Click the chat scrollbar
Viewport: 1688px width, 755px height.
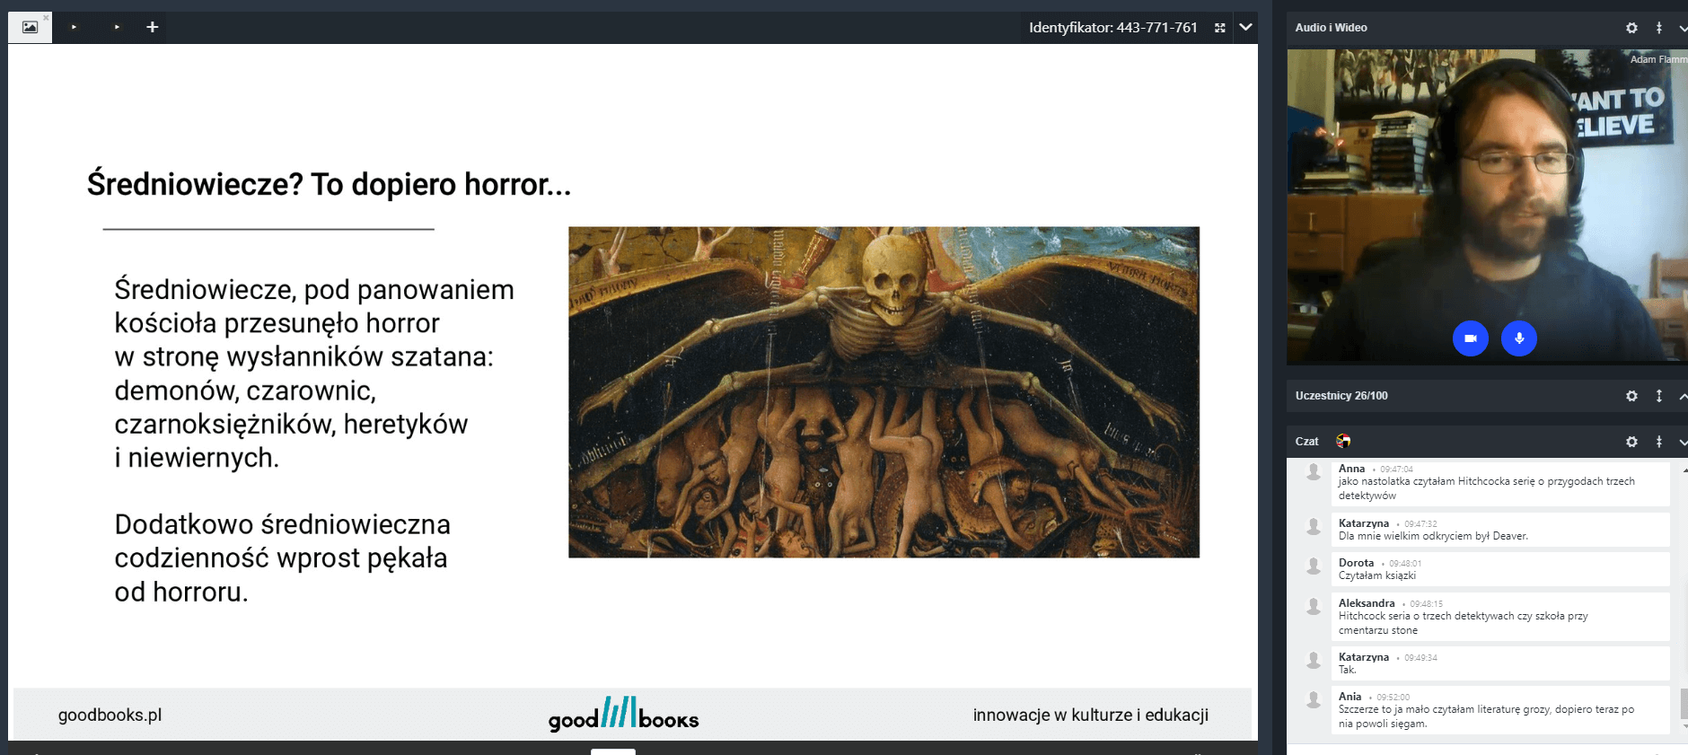(x=1684, y=704)
